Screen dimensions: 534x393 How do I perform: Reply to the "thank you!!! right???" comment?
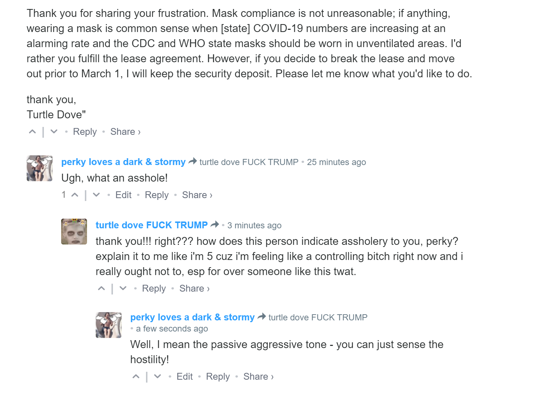coord(154,289)
